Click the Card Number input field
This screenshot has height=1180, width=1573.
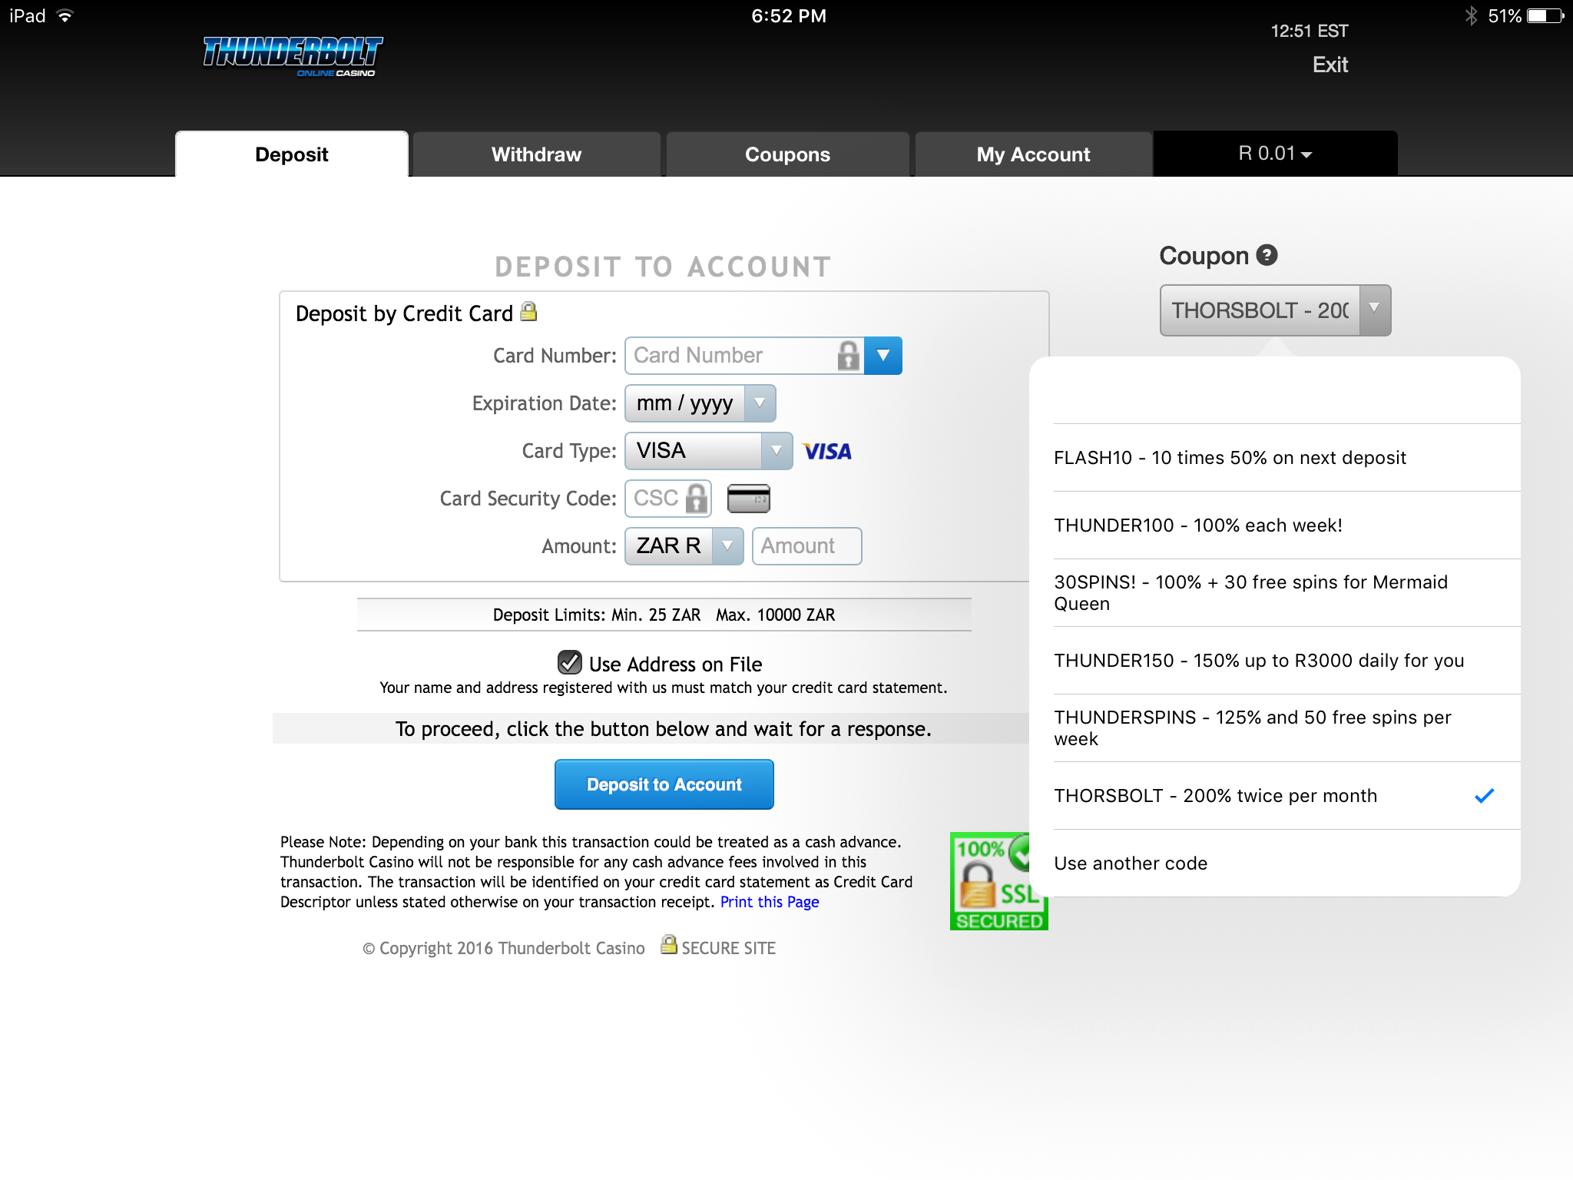744,356
